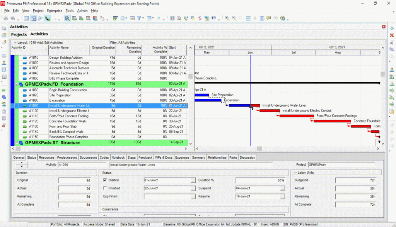Collapse the GPMEXPadv.ST Structure group
396x227 pixels.
(17, 143)
